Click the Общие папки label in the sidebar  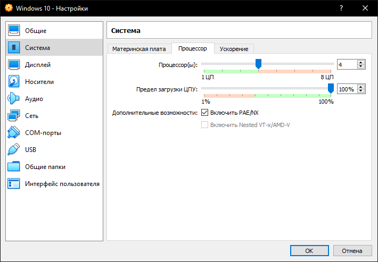click(45, 167)
